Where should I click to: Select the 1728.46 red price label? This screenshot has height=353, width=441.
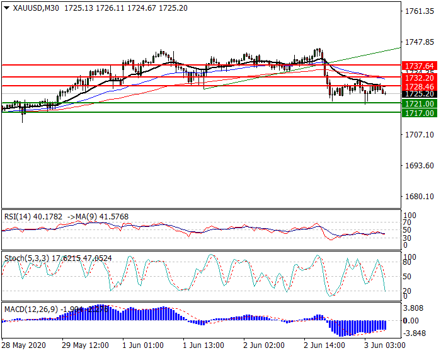pos(420,87)
